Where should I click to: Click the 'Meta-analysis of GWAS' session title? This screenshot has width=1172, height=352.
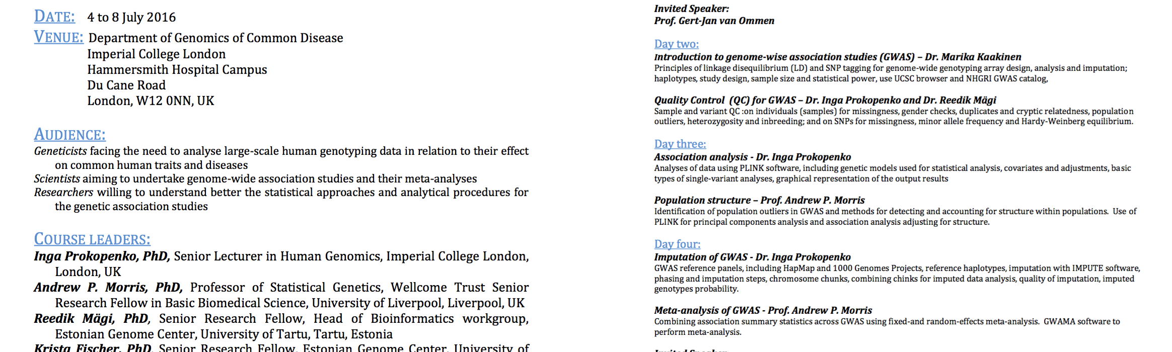[707, 311]
